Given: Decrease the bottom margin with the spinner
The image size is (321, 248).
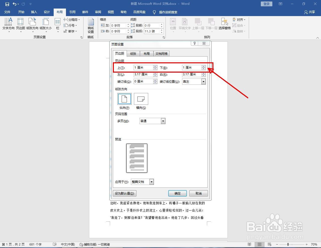Looking at the screenshot, I should [204, 69].
